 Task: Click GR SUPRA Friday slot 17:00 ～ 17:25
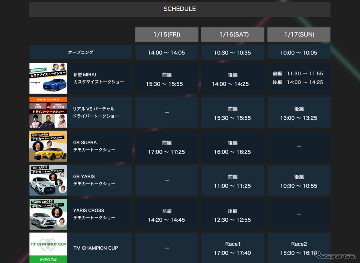[167, 152]
